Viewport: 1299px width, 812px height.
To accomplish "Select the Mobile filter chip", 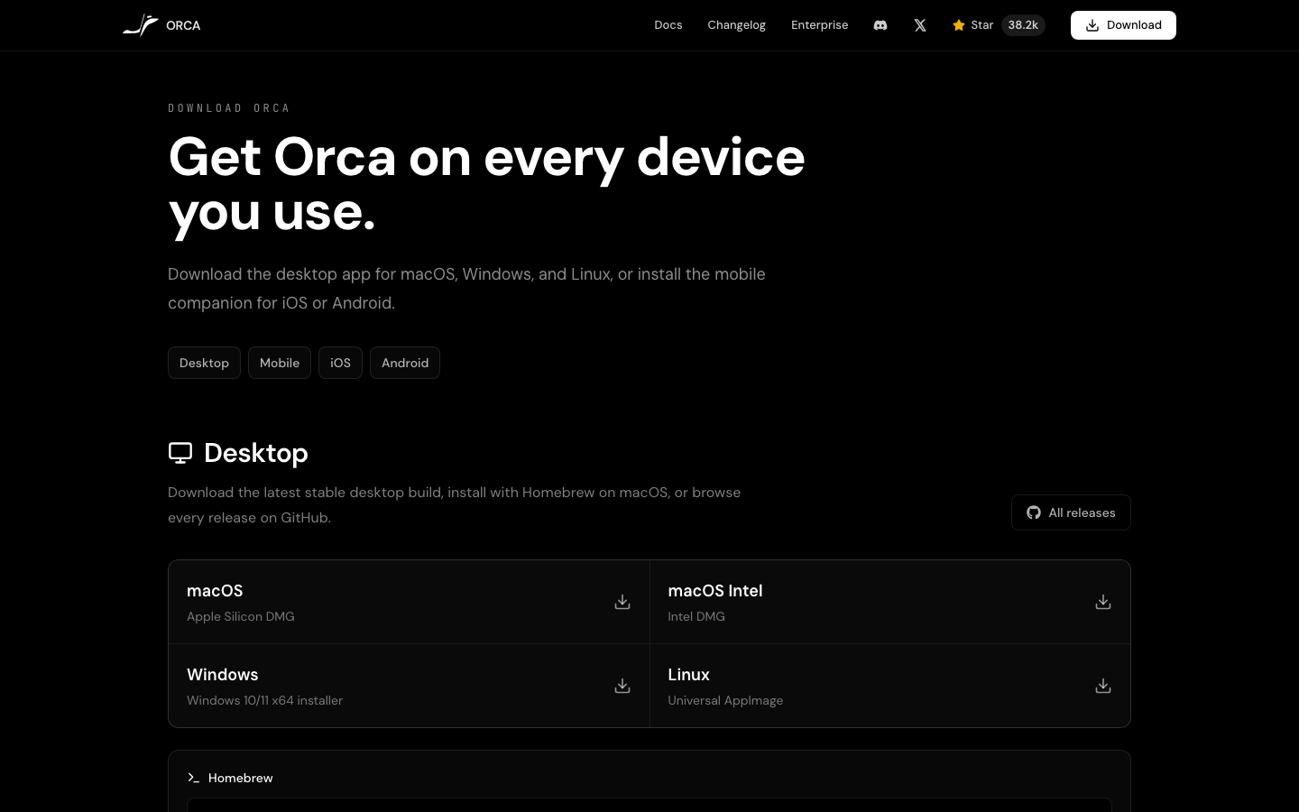I will 280,363.
